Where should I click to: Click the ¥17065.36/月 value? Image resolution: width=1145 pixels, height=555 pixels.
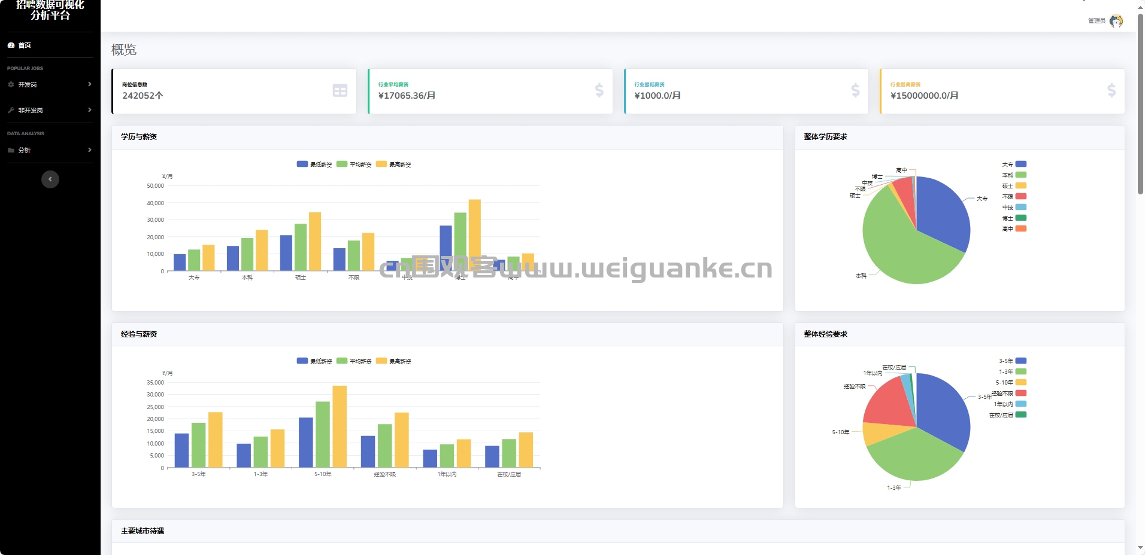point(407,96)
